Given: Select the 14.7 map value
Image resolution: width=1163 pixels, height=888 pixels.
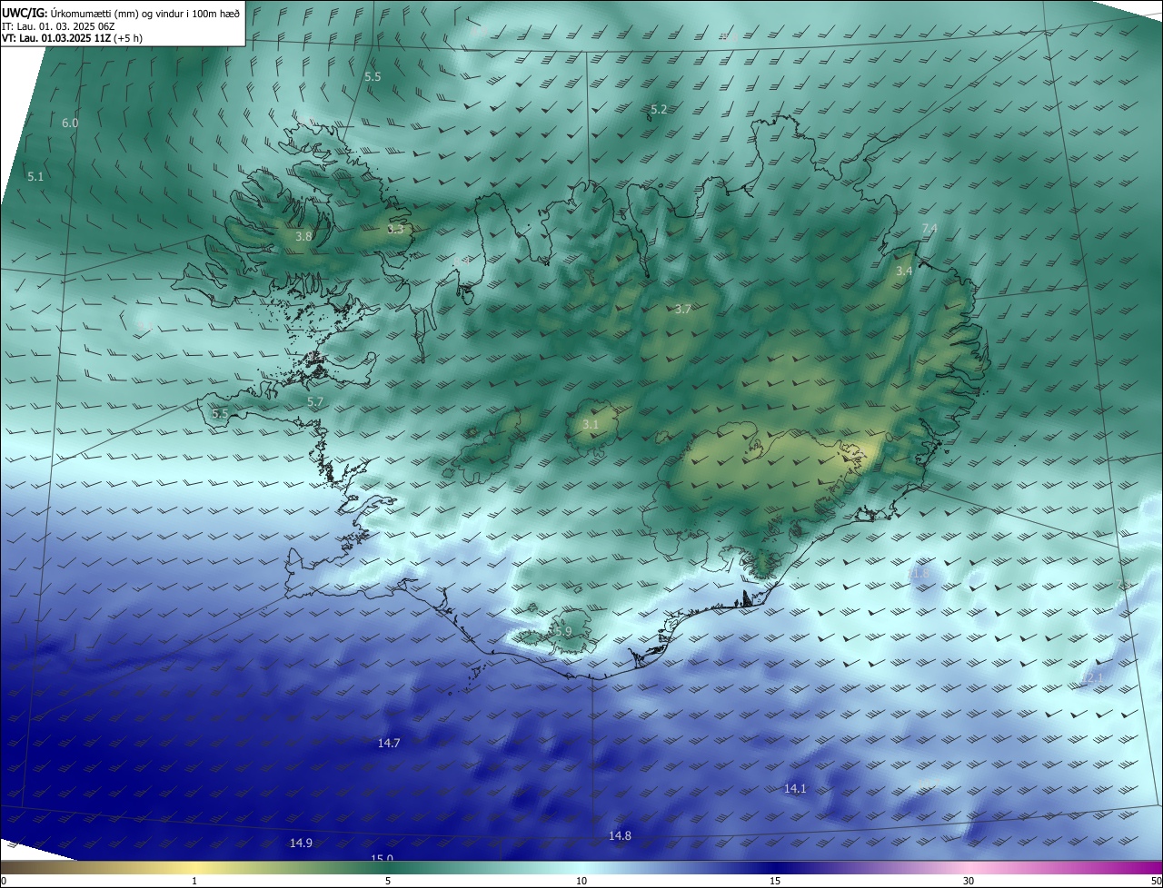Looking at the screenshot, I should pos(389,743).
